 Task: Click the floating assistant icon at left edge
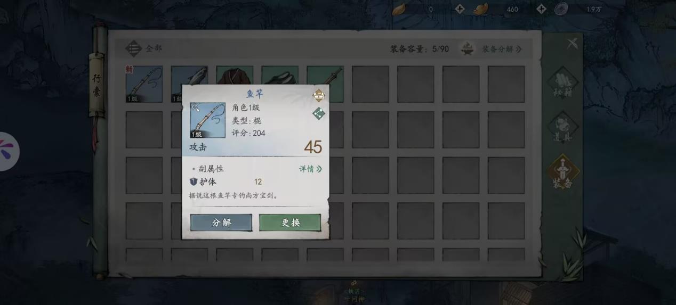tap(9, 151)
